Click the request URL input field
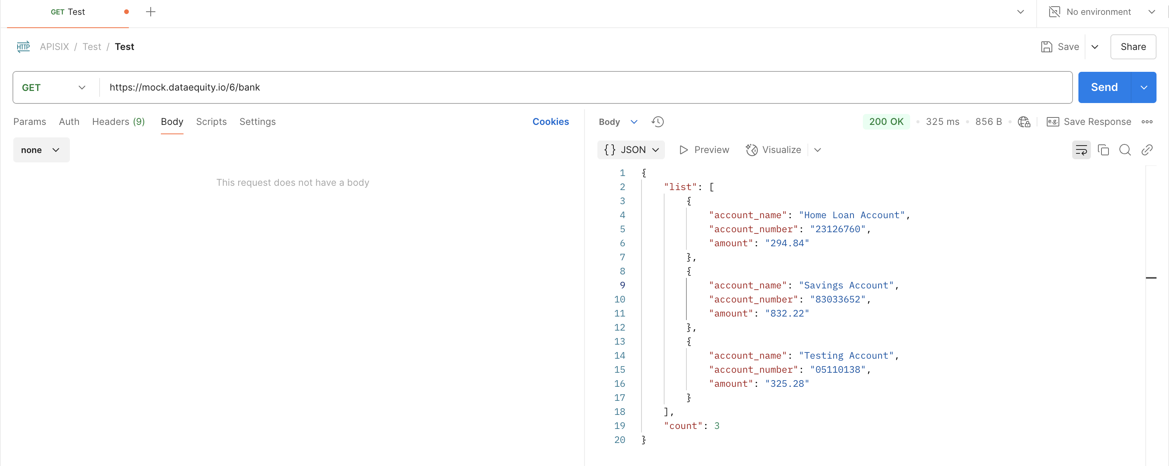1169x466 pixels. click(586, 87)
